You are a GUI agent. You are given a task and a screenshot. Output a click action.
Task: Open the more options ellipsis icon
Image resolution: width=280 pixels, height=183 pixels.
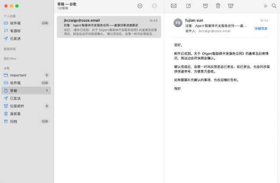(x=154, y=6)
